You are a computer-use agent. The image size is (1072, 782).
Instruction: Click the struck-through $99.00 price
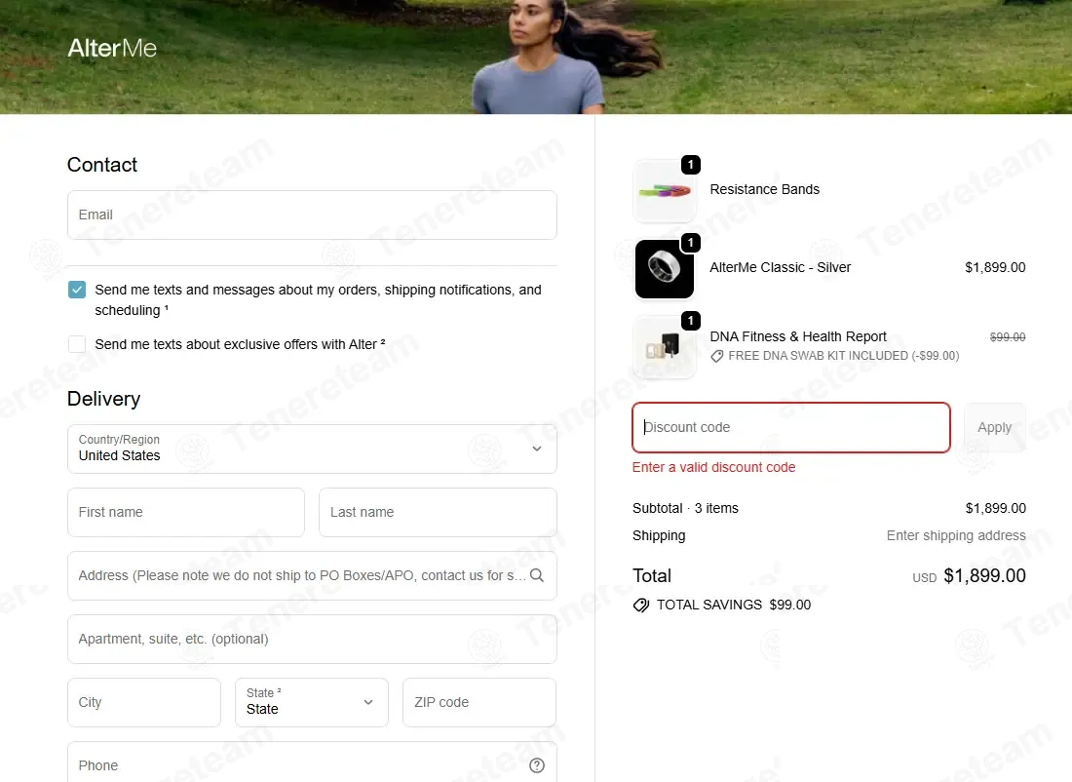(x=1008, y=337)
